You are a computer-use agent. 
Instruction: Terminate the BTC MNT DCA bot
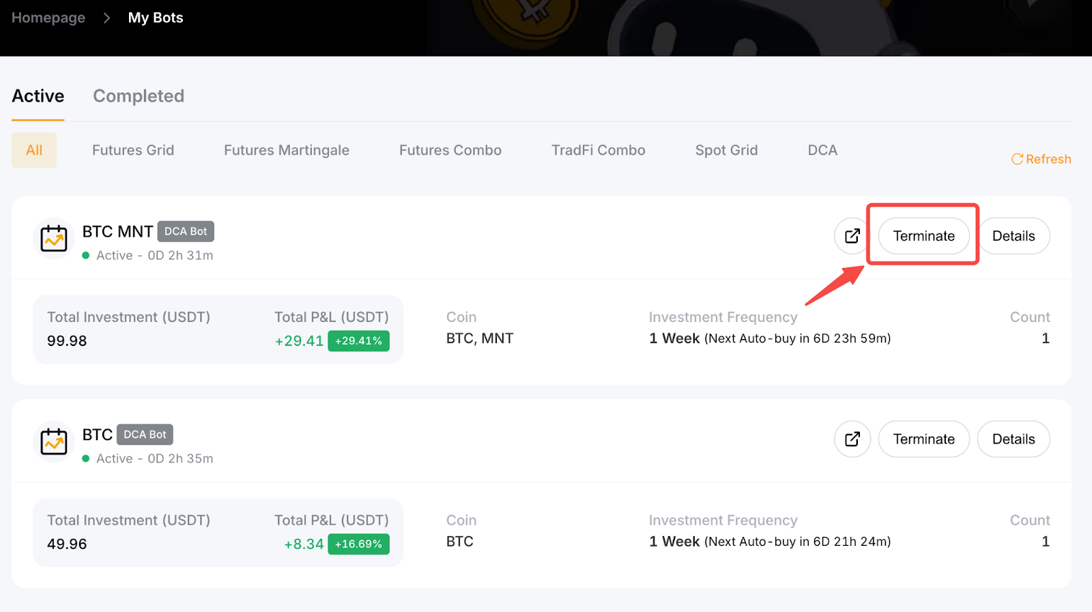tap(923, 236)
